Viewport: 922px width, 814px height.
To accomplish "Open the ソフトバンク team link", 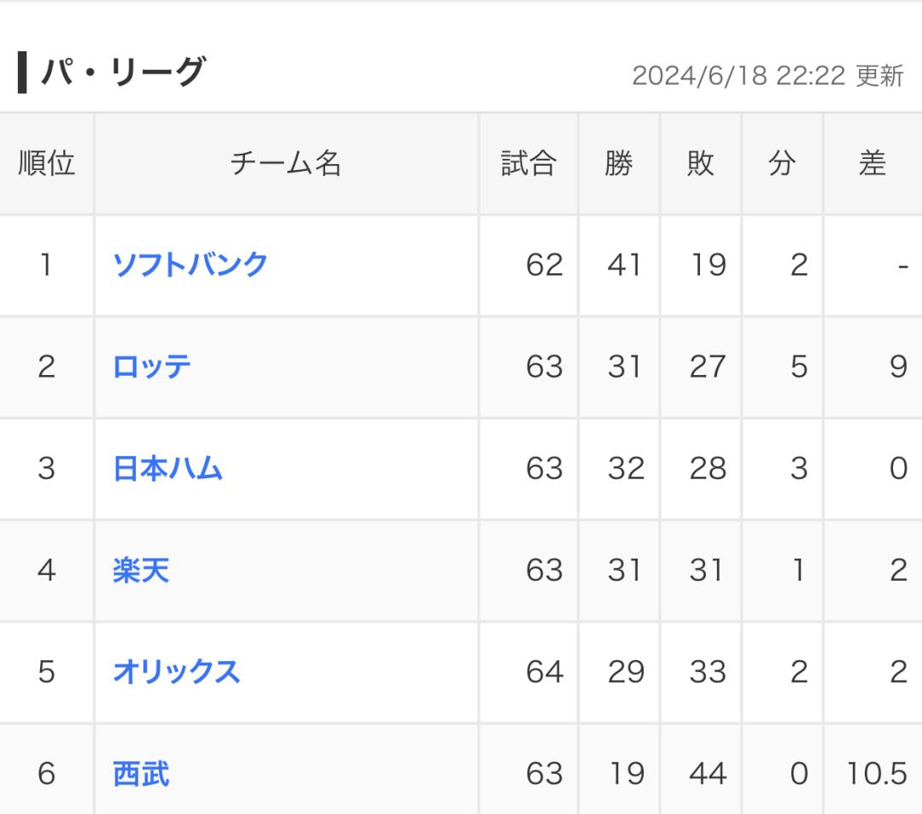I will (x=190, y=265).
